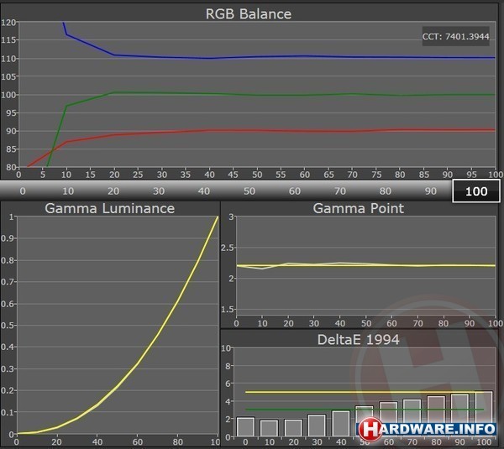Select the 80 grayscale level button
The width and height of the screenshot is (504, 449).
pyautogui.click(x=385, y=191)
